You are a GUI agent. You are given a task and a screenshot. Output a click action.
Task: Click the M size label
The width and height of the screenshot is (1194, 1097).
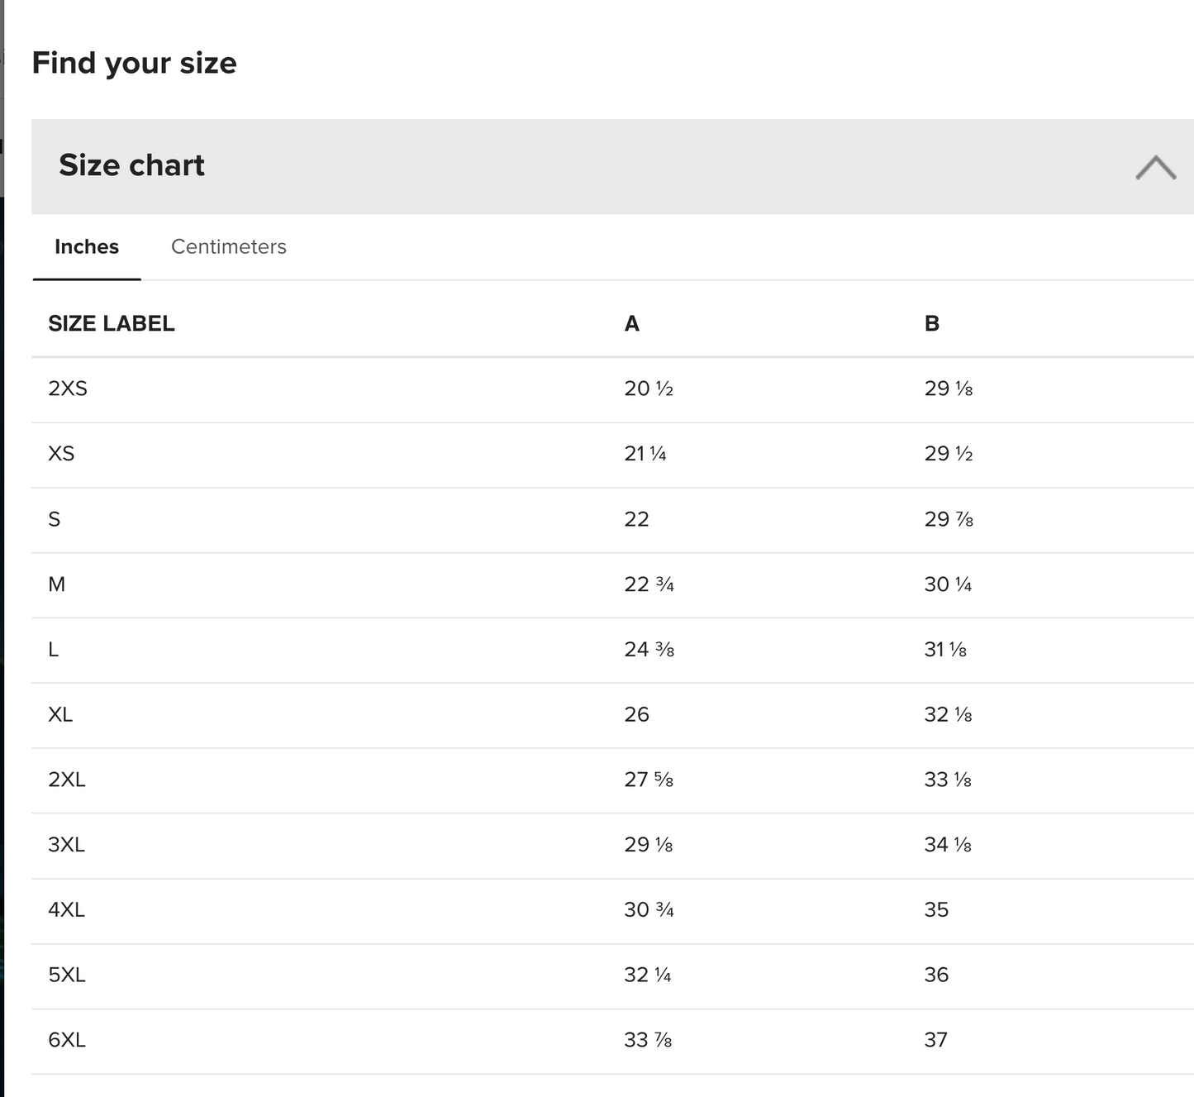coord(57,584)
